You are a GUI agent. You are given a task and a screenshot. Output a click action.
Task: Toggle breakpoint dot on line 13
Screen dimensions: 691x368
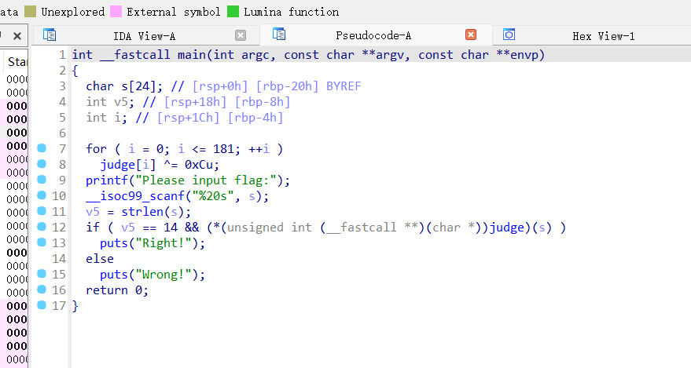pyautogui.click(x=42, y=242)
